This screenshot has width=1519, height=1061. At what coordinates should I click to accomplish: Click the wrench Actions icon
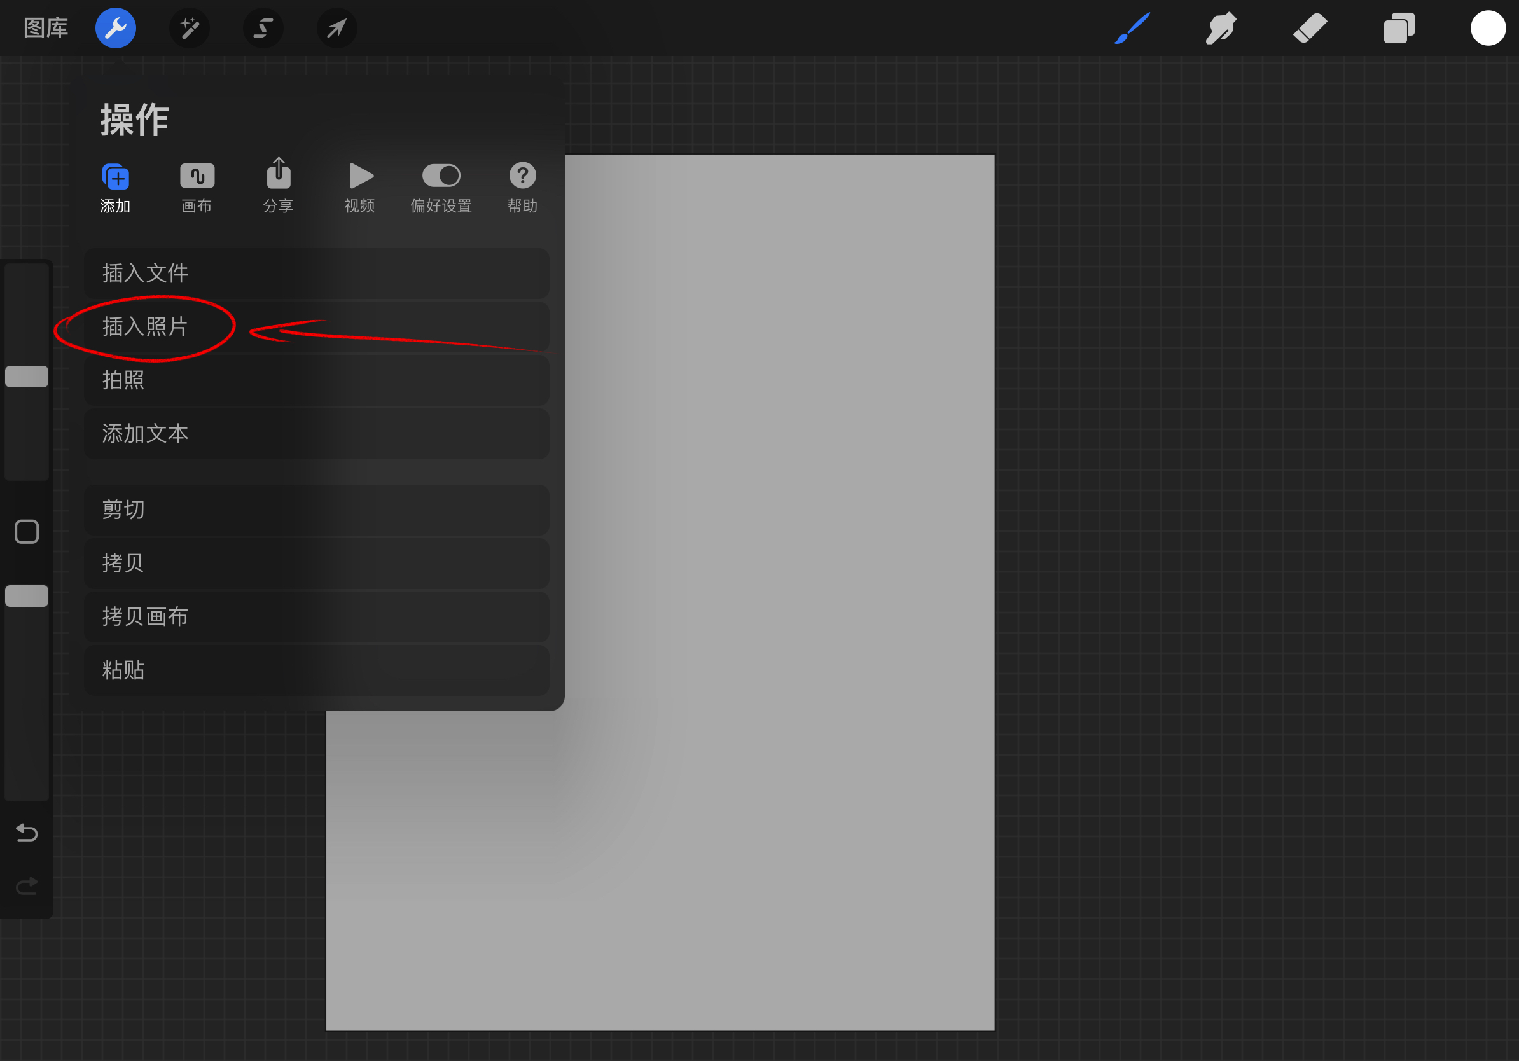tap(115, 29)
